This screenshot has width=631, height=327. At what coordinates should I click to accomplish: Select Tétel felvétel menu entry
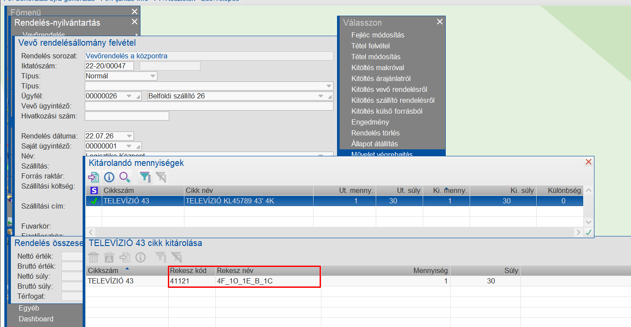371,46
